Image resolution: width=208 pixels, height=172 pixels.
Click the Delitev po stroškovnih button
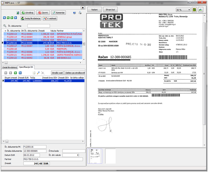coord(75,73)
